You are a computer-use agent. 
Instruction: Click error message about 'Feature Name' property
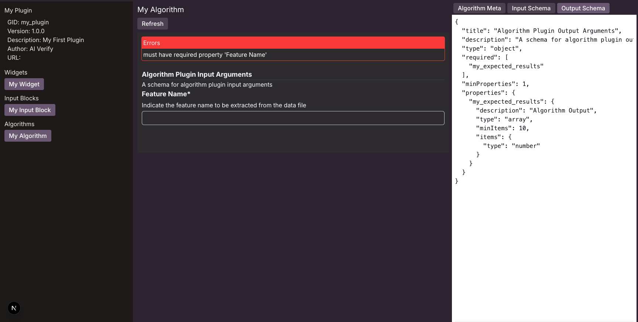pos(205,55)
